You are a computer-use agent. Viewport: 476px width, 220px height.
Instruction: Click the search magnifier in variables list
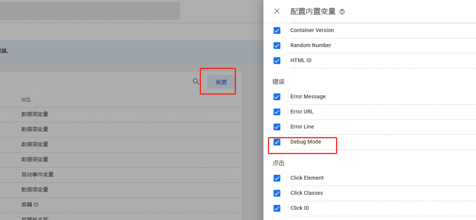(196, 81)
